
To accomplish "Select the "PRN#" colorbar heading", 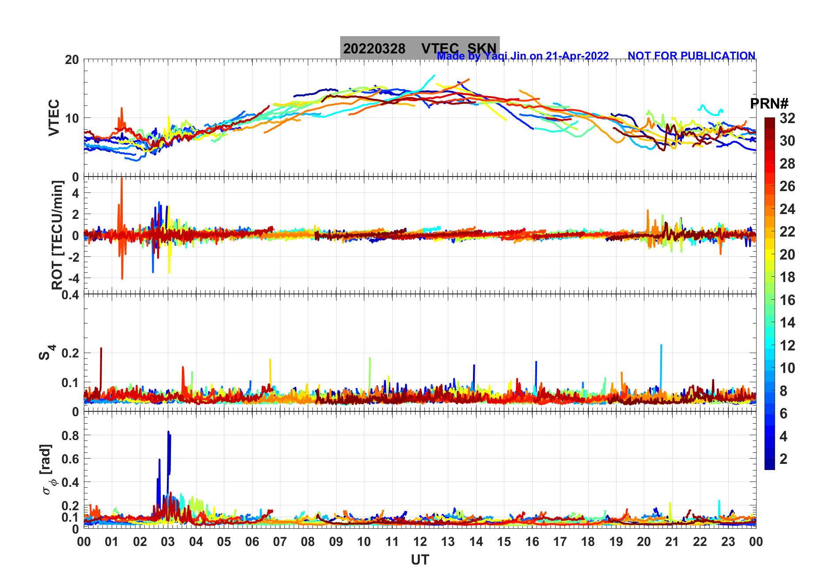I will 769,104.
